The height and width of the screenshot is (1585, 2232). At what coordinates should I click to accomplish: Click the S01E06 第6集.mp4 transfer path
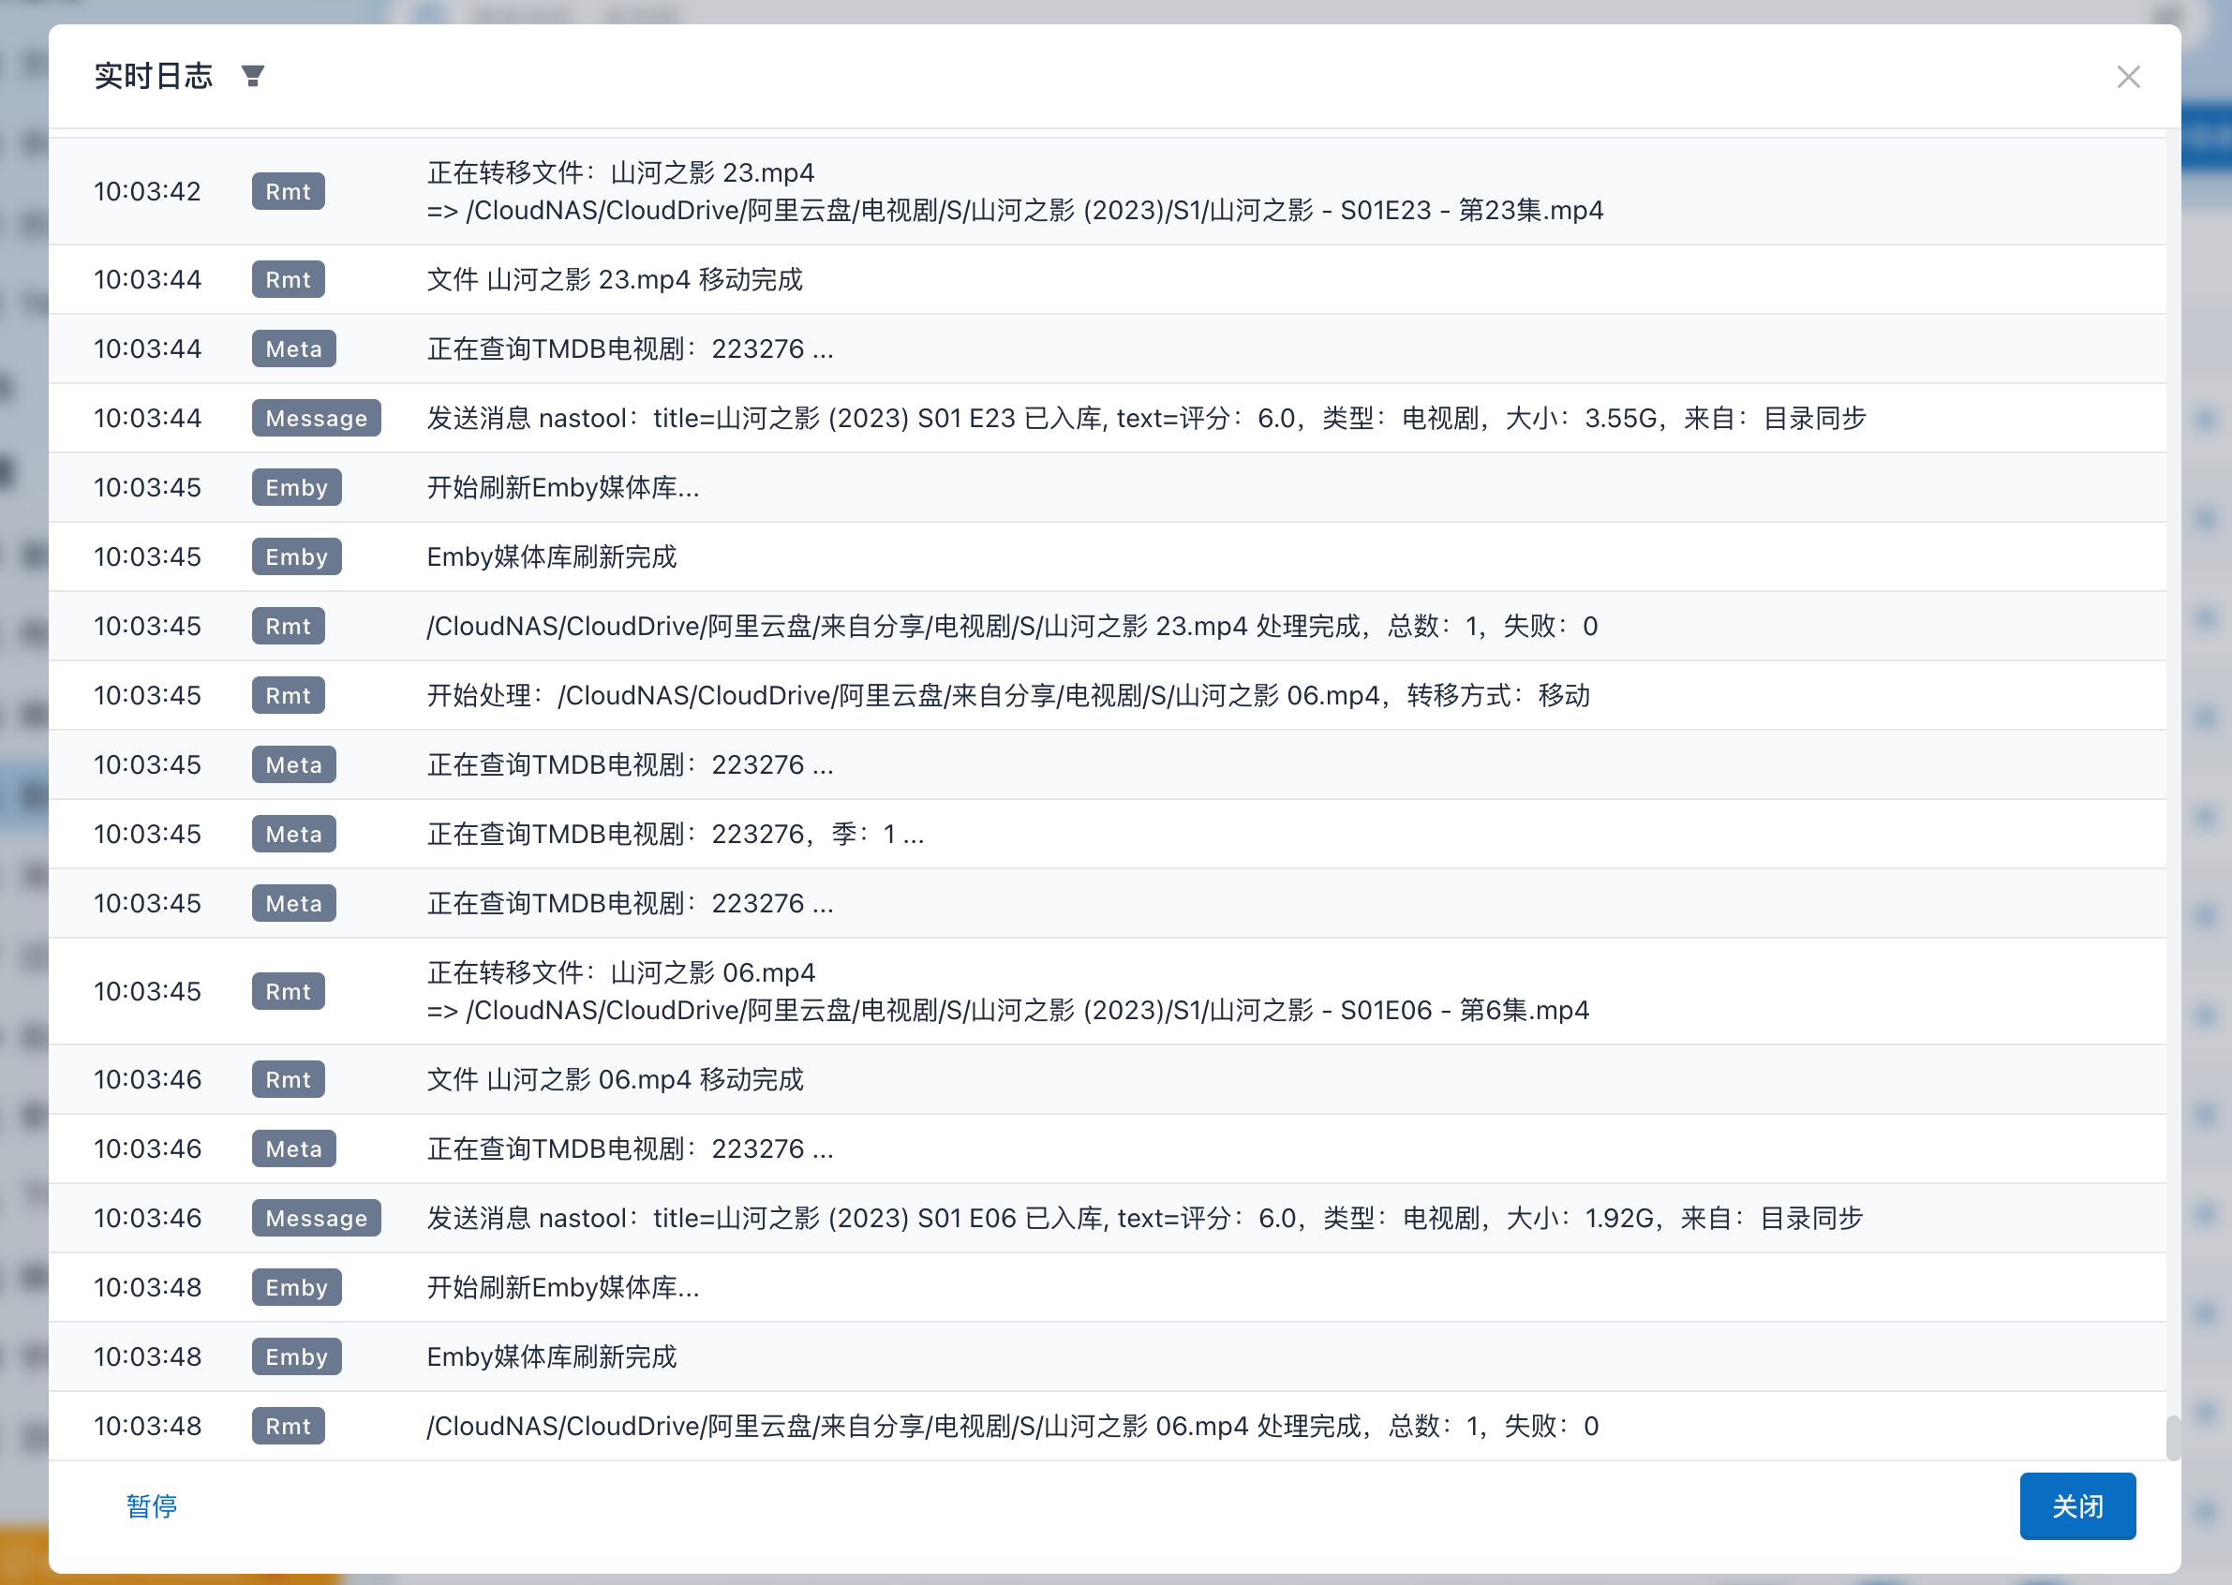click(x=1006, y=1009)
